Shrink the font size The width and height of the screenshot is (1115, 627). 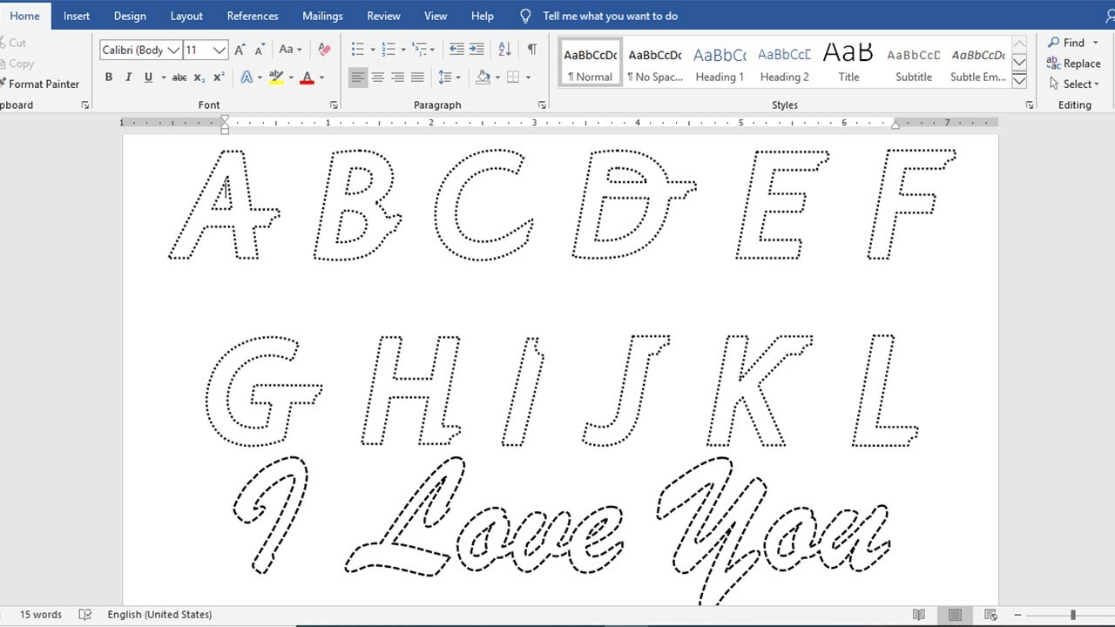tap(260, 50)
